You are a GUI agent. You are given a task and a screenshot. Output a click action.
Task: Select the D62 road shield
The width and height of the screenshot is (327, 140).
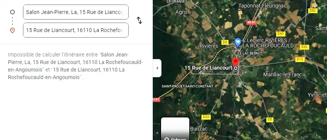304,47
